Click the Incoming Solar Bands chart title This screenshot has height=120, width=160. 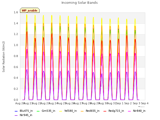point(79,3)
